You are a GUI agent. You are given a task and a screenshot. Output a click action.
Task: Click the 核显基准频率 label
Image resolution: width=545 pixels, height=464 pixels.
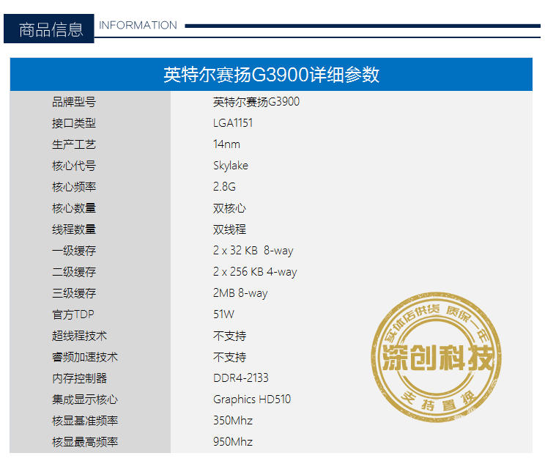tap(85, 421)
